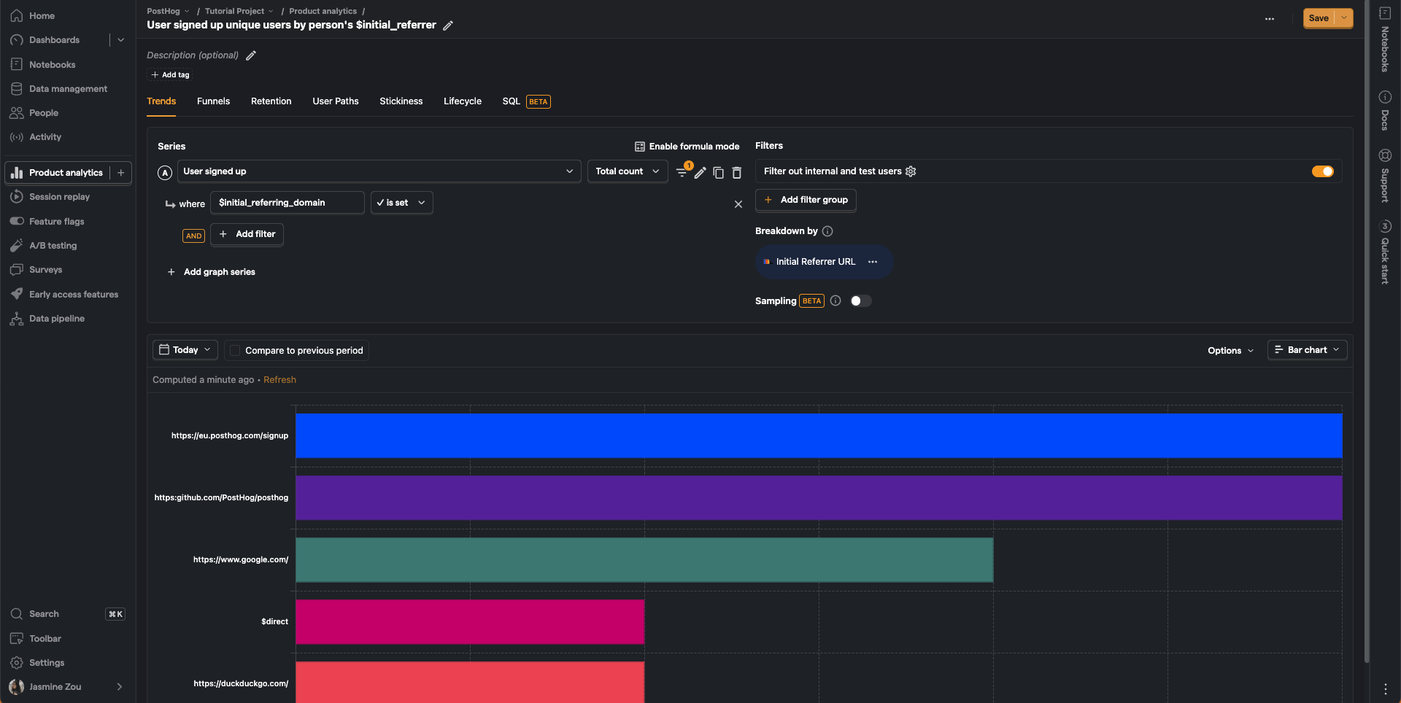The image size is (1401, 703).
Task: Open the Surveys section
Action: click(45, 269)
